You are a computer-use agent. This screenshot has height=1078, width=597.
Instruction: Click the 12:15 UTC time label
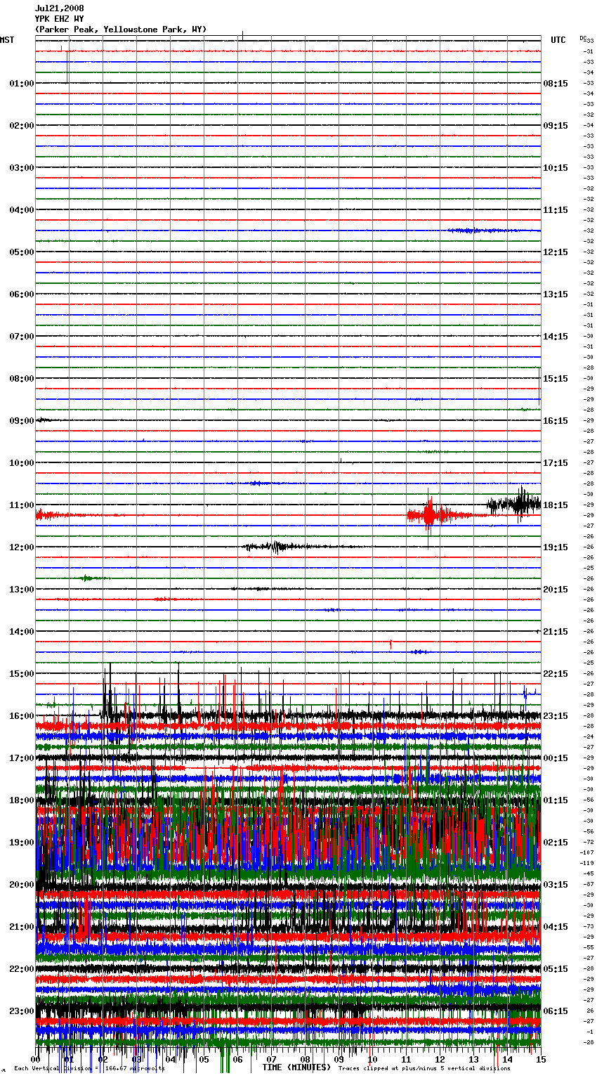click(x=556, y=252)
